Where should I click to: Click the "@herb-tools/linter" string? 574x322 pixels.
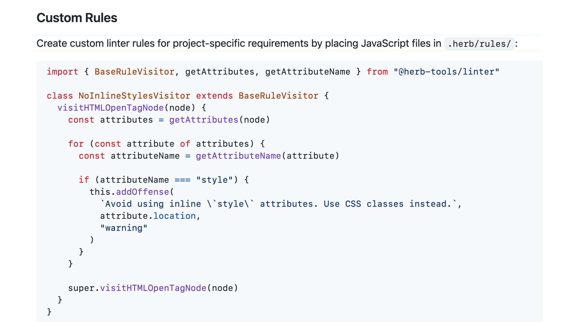[446, 72]
